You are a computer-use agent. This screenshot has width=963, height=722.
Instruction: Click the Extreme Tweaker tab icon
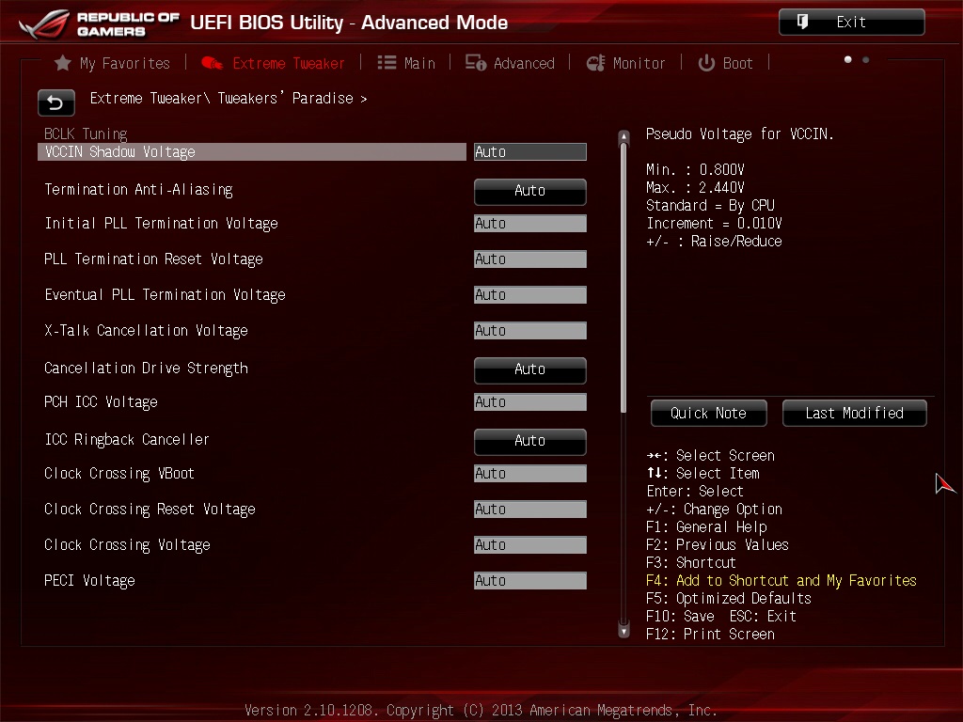(x=212, y=63)
